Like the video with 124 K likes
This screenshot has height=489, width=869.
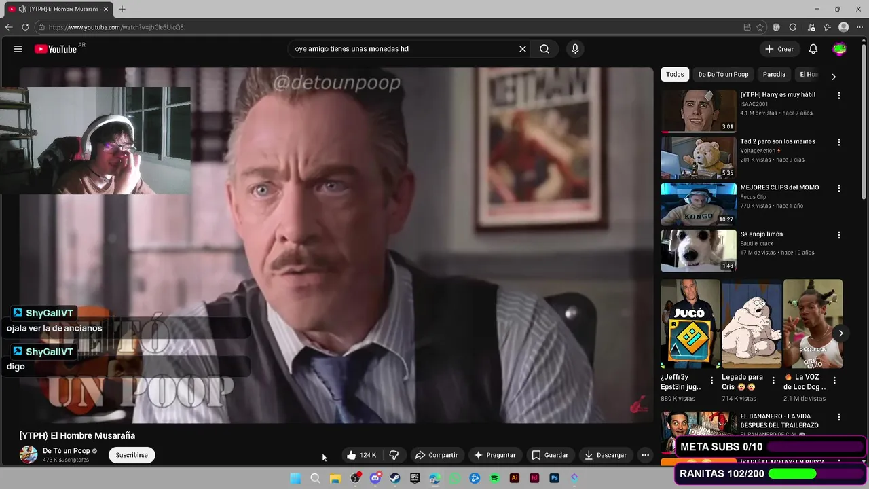click(361, 455)
